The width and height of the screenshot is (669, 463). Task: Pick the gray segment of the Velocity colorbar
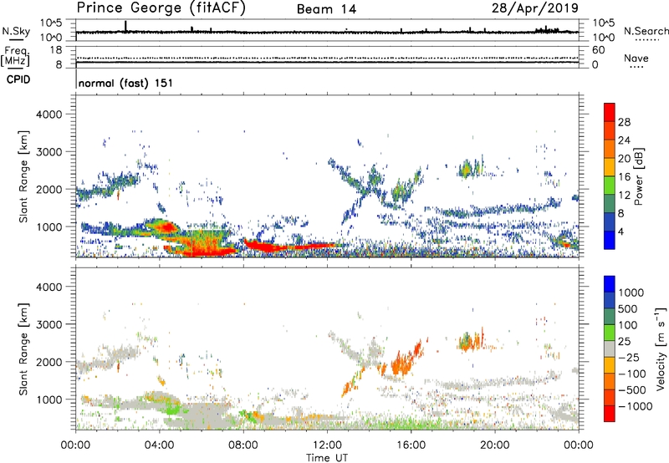pos(610,349)
